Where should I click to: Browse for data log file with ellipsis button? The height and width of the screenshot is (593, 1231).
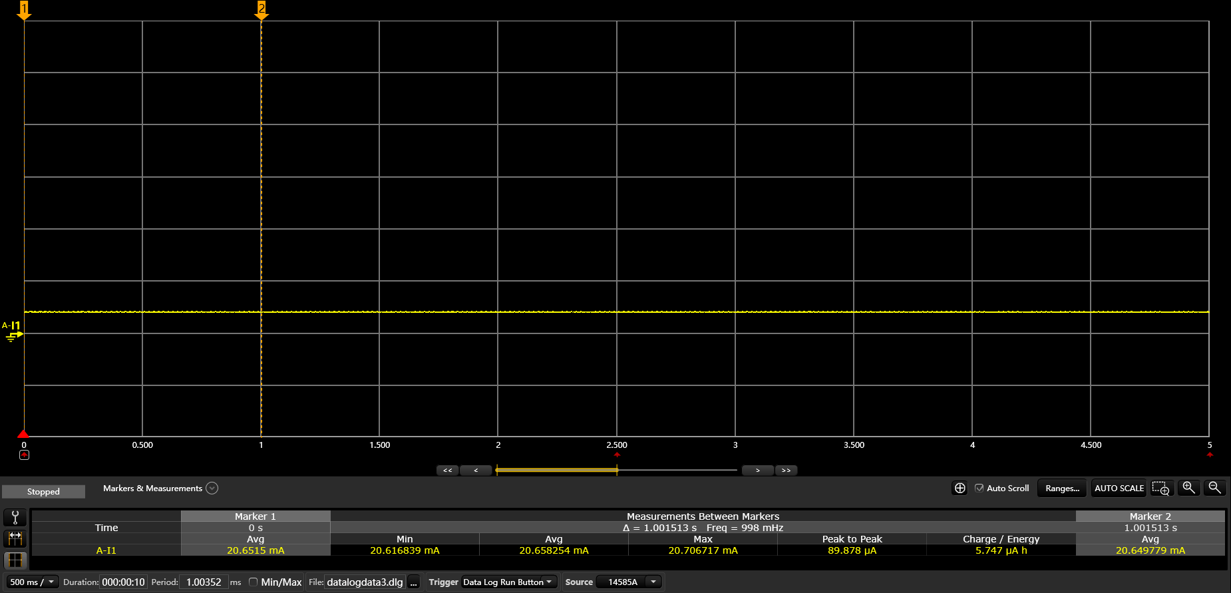[x=413, y=582]
